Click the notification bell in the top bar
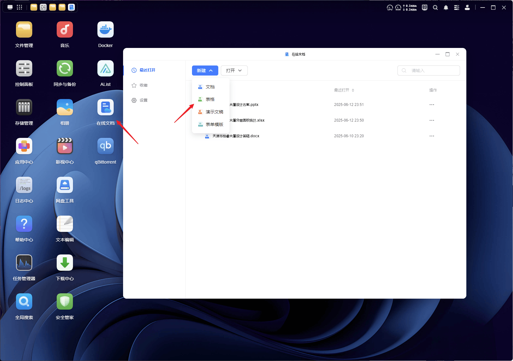Screen dimensions: 513x361 point(446,7)
